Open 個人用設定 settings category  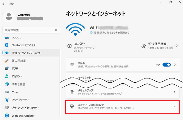click(x=31, y=61)
